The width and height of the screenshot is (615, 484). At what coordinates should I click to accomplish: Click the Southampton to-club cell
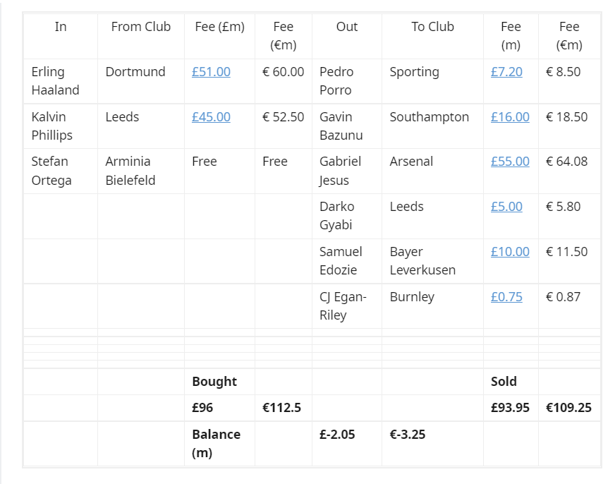coord(432,126)
